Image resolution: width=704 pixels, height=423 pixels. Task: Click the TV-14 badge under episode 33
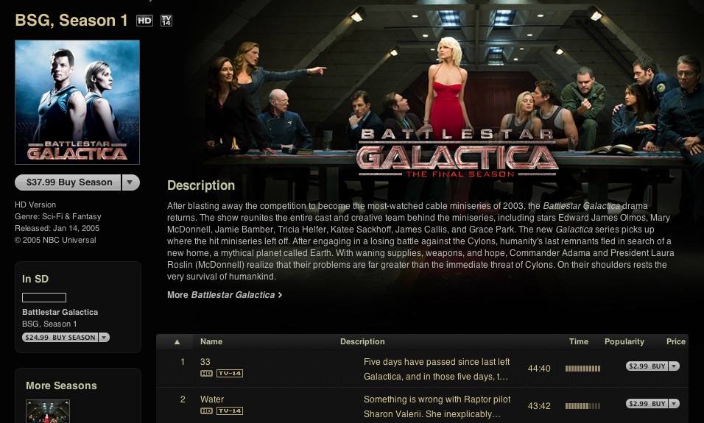tap(230, 373)
